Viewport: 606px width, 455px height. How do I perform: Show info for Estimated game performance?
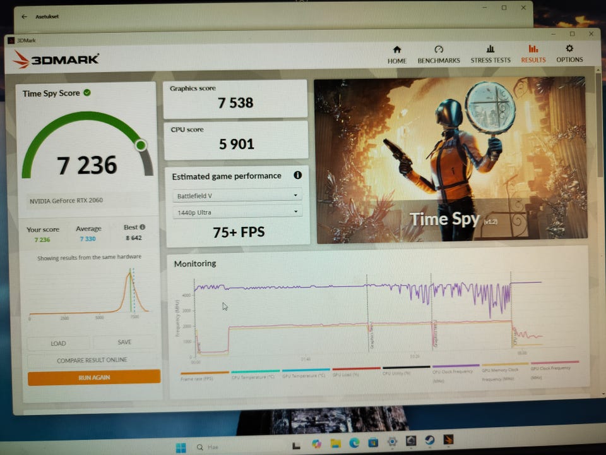tap(297, 175)
